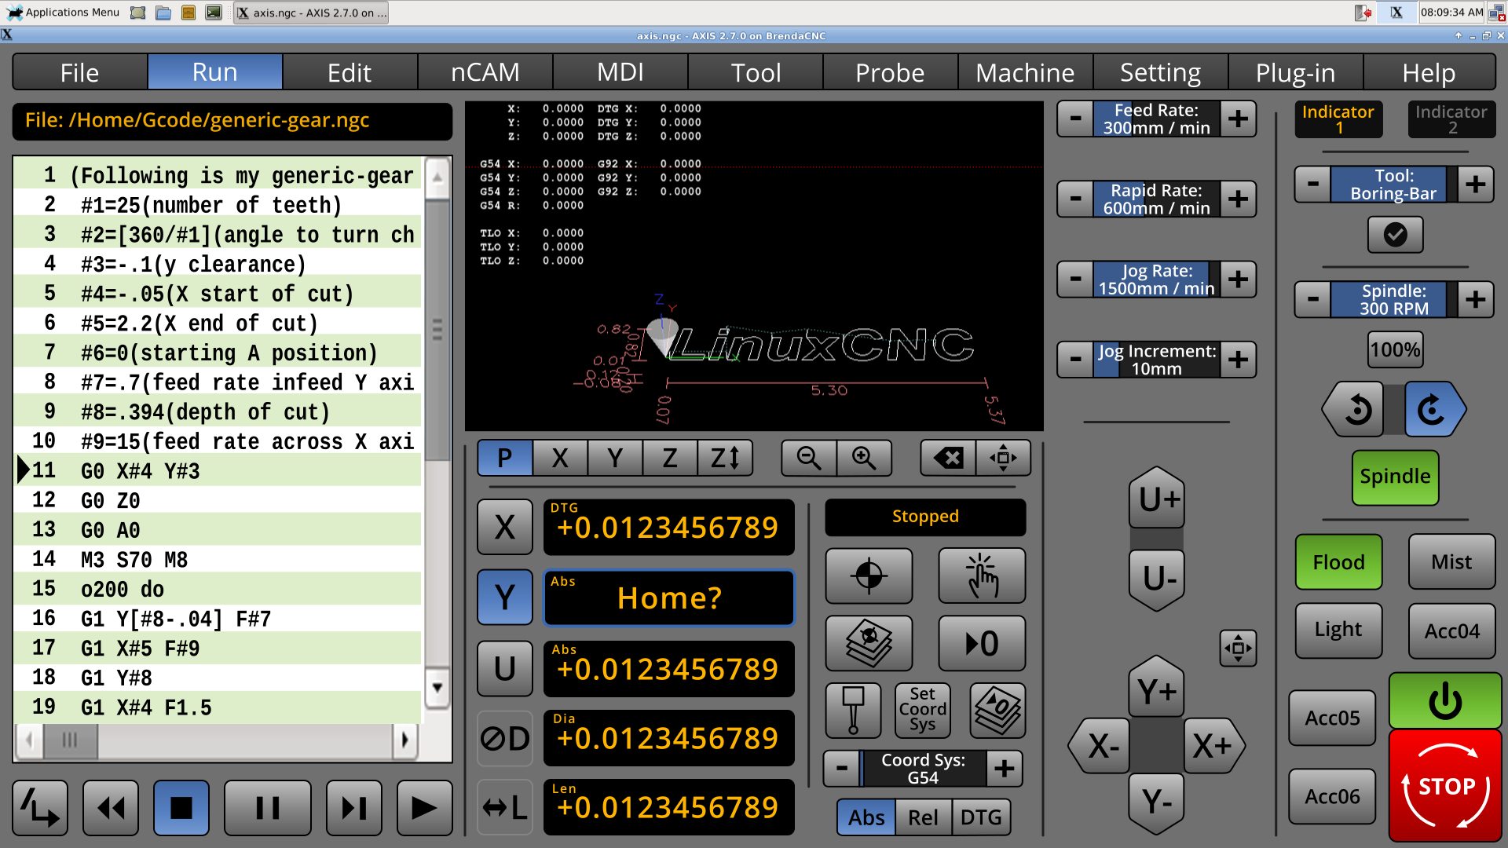The height and width of the screenshot is (848, 1508).
Task: Toggle accessory Acc04
Action: pyautogui.click(x=1451, y=630)
